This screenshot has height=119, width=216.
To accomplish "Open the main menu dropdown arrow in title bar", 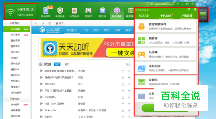I will (x=178, y=4).
